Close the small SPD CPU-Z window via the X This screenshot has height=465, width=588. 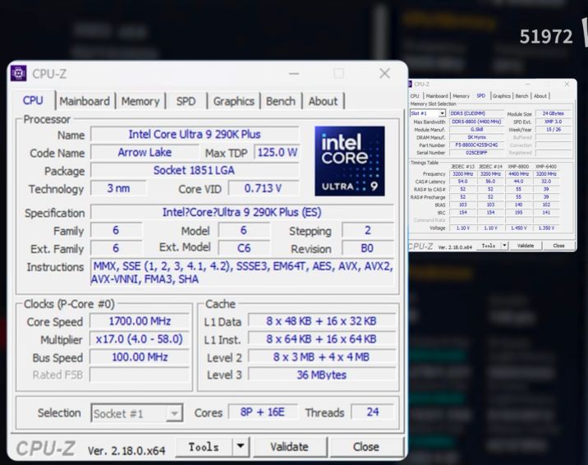pos(567,84)
